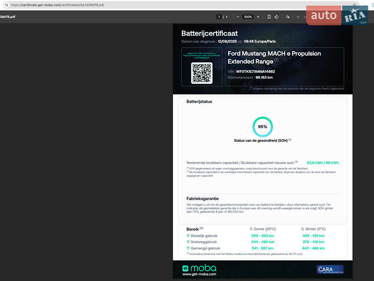Click the QR code on the certificate

coord(201,73)
